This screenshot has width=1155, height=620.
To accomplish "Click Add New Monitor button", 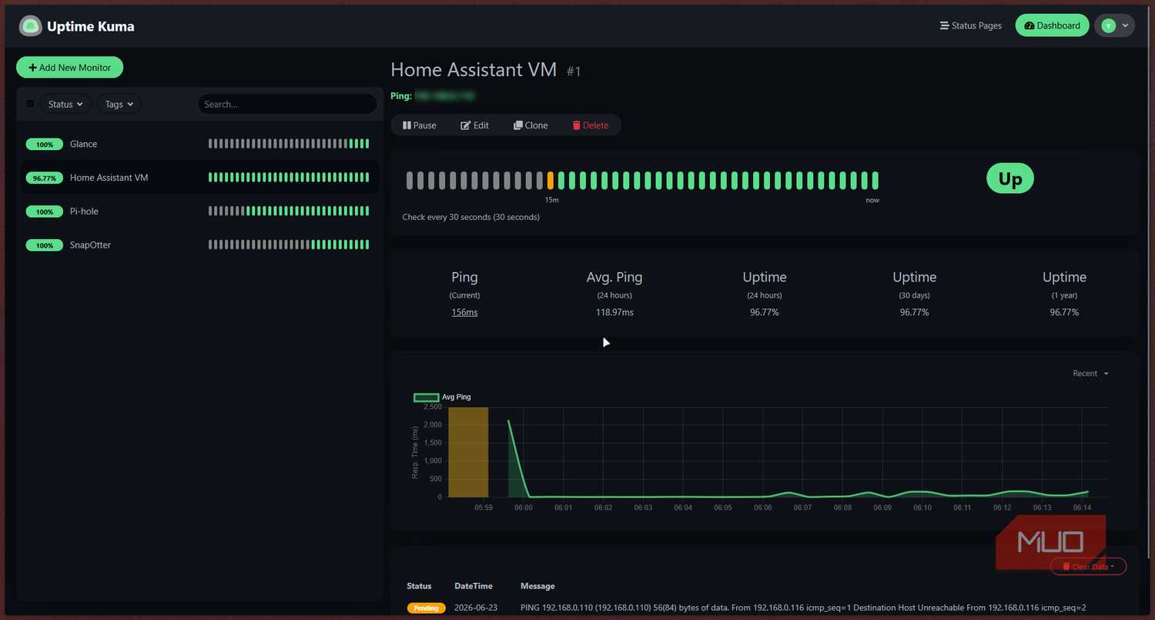I will (69, 68).
